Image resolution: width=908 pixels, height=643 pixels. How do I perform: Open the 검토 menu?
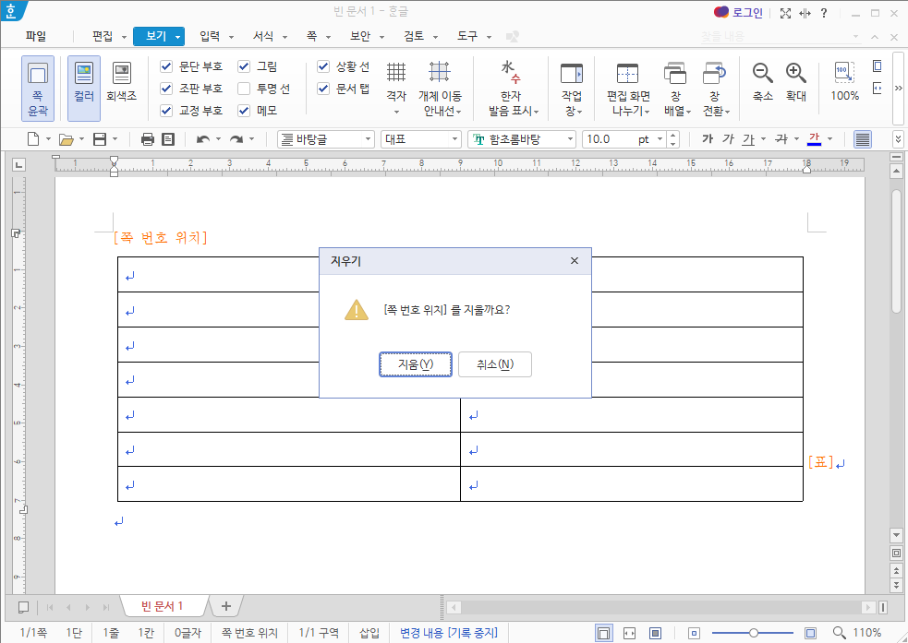(414, 36)
